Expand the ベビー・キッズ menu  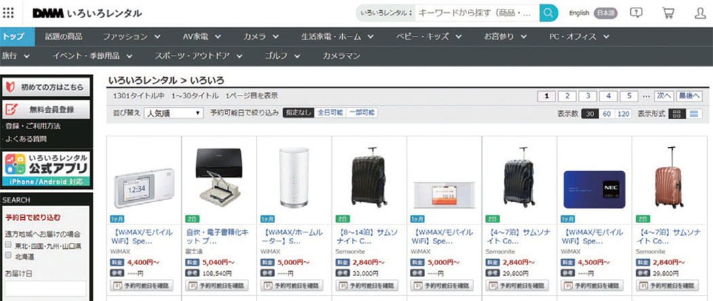[428, 37]
